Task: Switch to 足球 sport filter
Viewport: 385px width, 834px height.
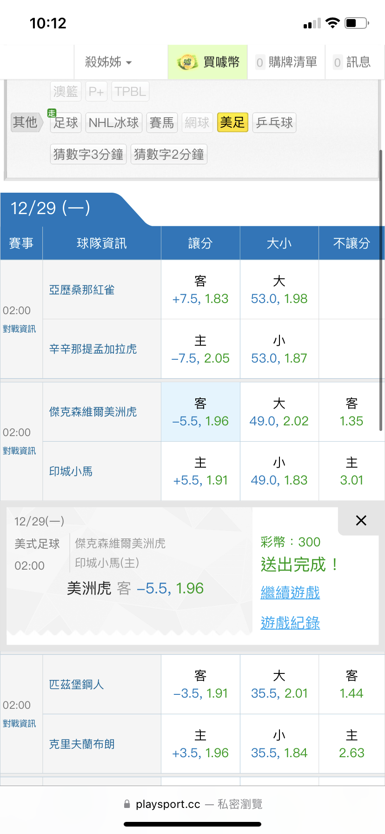Action: [x=66, y=123]
